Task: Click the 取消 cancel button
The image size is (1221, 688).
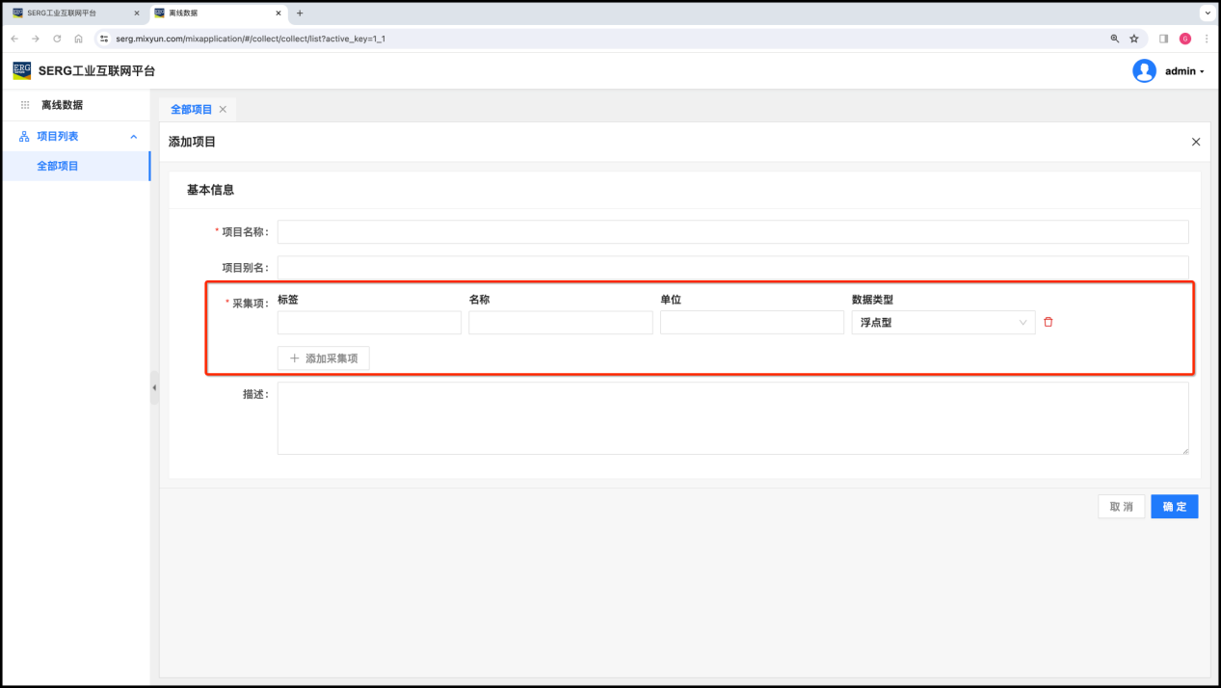Action: [1121, 507]
